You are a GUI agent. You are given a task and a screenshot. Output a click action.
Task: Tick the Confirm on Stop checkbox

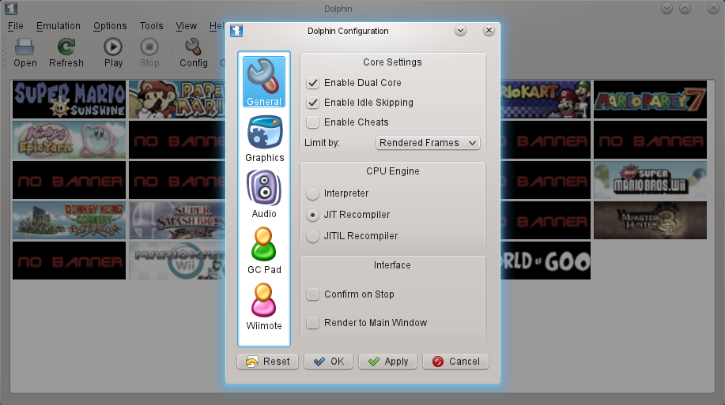coord(313,294)
